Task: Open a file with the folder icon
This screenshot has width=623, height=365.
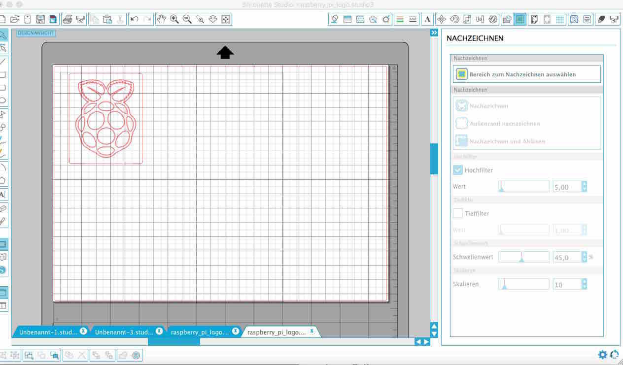Action: tap(15, 19)
